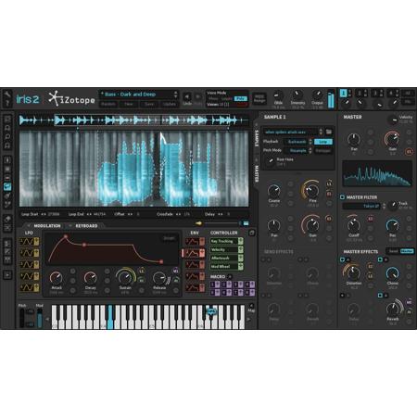Click the Master Distortion knob
417x417 pixels.
(x=354, y=273)
